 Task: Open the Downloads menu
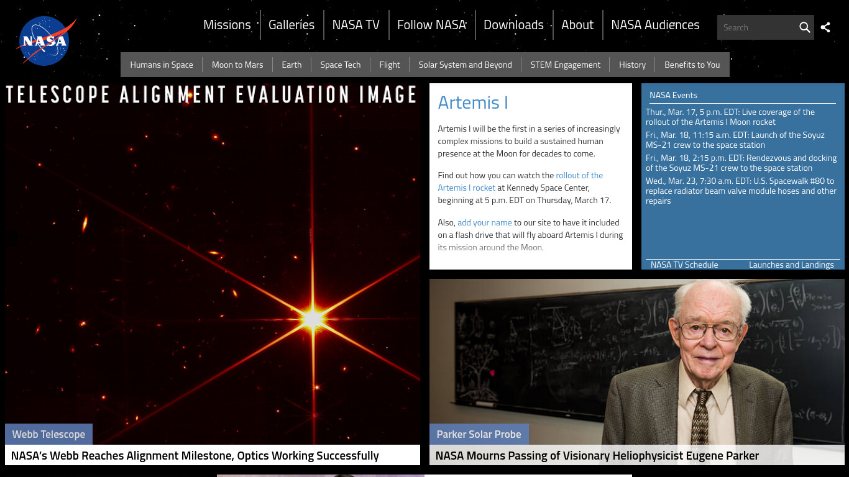513,25
